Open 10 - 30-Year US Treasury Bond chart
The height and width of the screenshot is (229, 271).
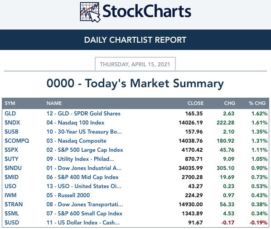pos(84,132)
